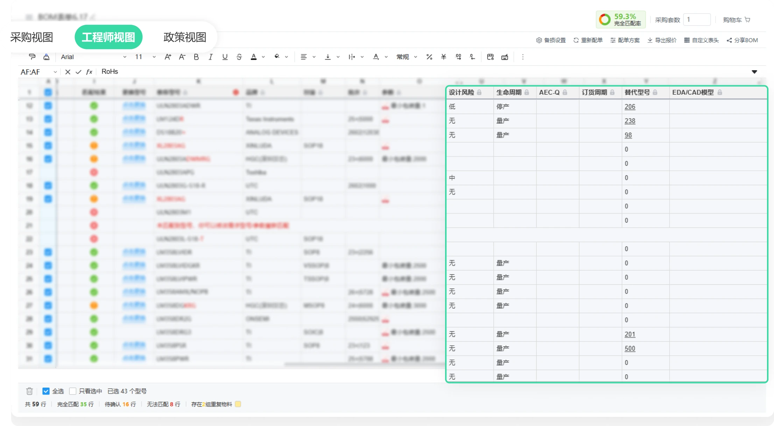The width and height of the screenshot is (774, 426).
Task: Click the 59.3% 完全匹配率 indicator
Action: tap(621, 20)
